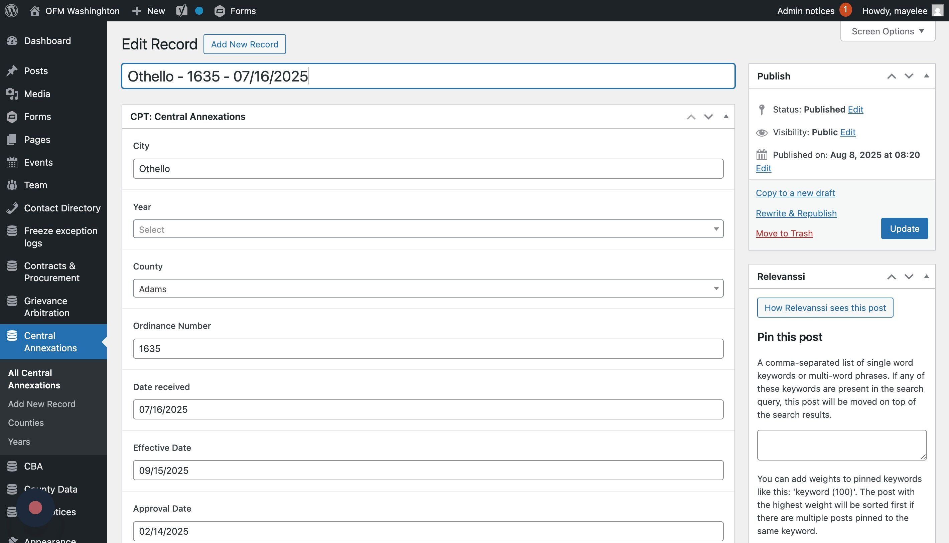This screenshot has height=543, width=949.
Task: Open the Year select dropdown
Action: [428, 229]
